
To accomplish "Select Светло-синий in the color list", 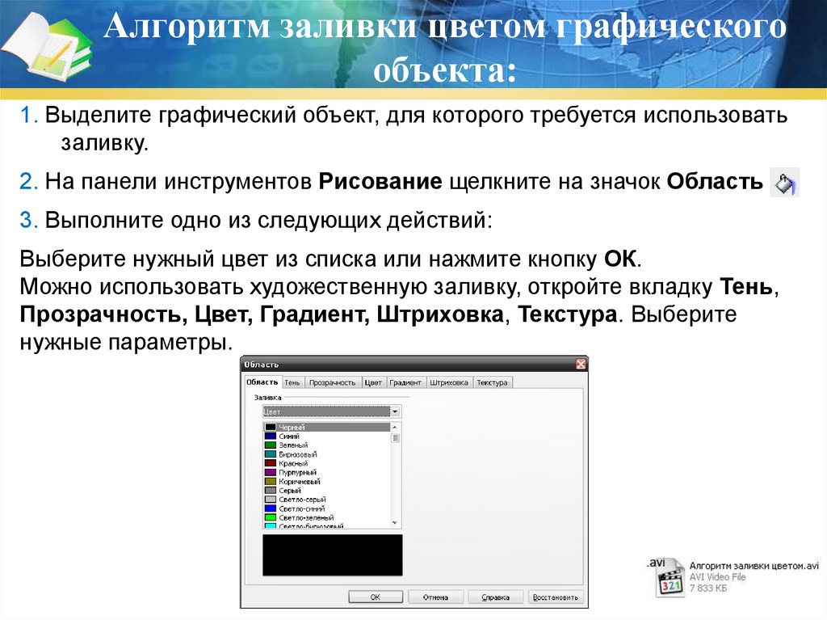I will pyautogui.click(x=326, y=508).
